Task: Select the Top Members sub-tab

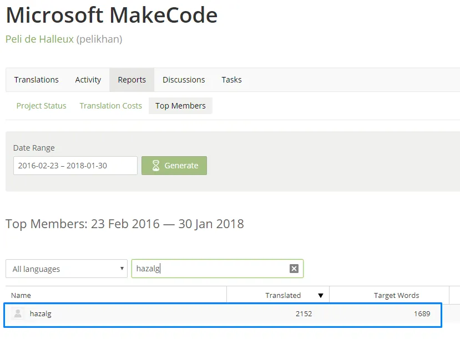Action: click(x=180, y=106)
